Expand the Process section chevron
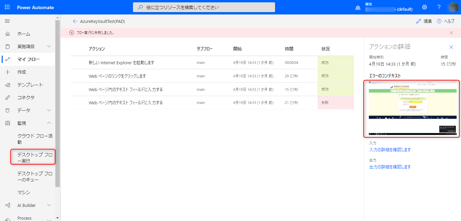Screen dimensions: 461x221 click(49, 220)
